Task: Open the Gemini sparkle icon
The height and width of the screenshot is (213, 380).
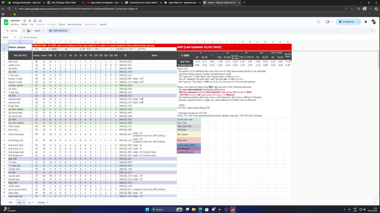Action: (x=366, y=22)
